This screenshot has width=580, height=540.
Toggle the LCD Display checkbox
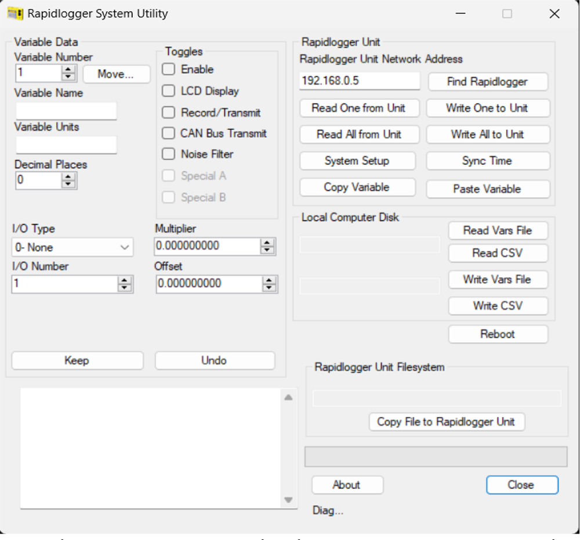169,90
